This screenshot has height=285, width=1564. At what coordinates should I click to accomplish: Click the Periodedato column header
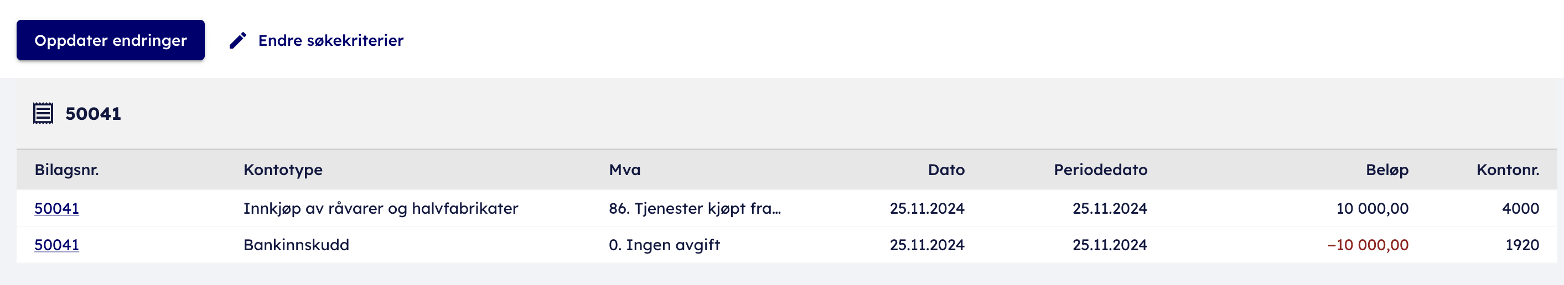(x=1100, y=170)
